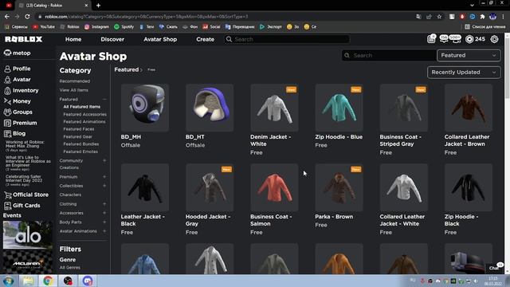
Task: Expand the Premium category
Action: [x=104, y=177]
